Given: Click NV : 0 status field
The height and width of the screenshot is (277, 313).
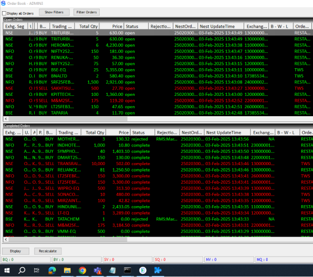Looking at the screenshot, I should point(230,259).
